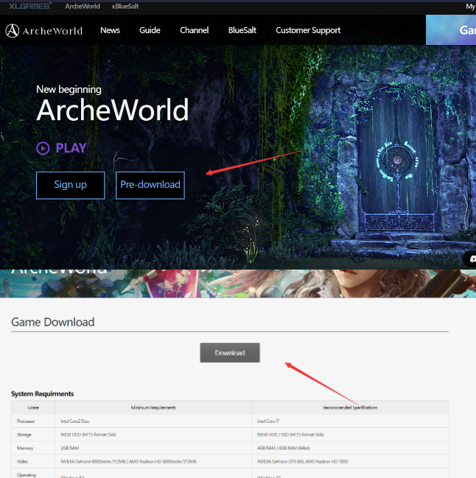Click the Game Download heading
Screen dimensions: 476x478
click(x=53, y=322)
